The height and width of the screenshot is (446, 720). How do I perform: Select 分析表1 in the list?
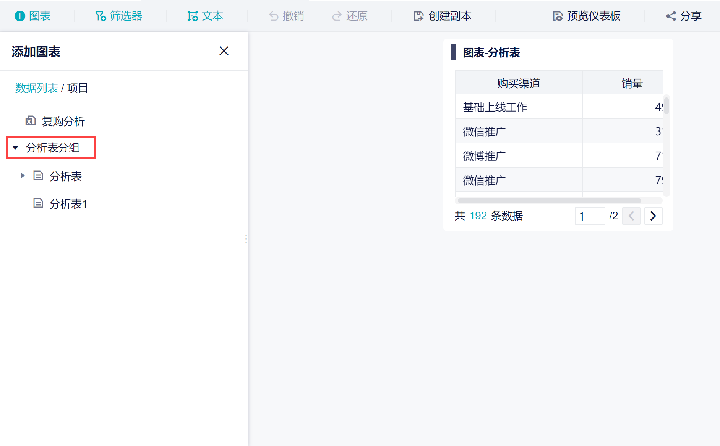[68, 204]
